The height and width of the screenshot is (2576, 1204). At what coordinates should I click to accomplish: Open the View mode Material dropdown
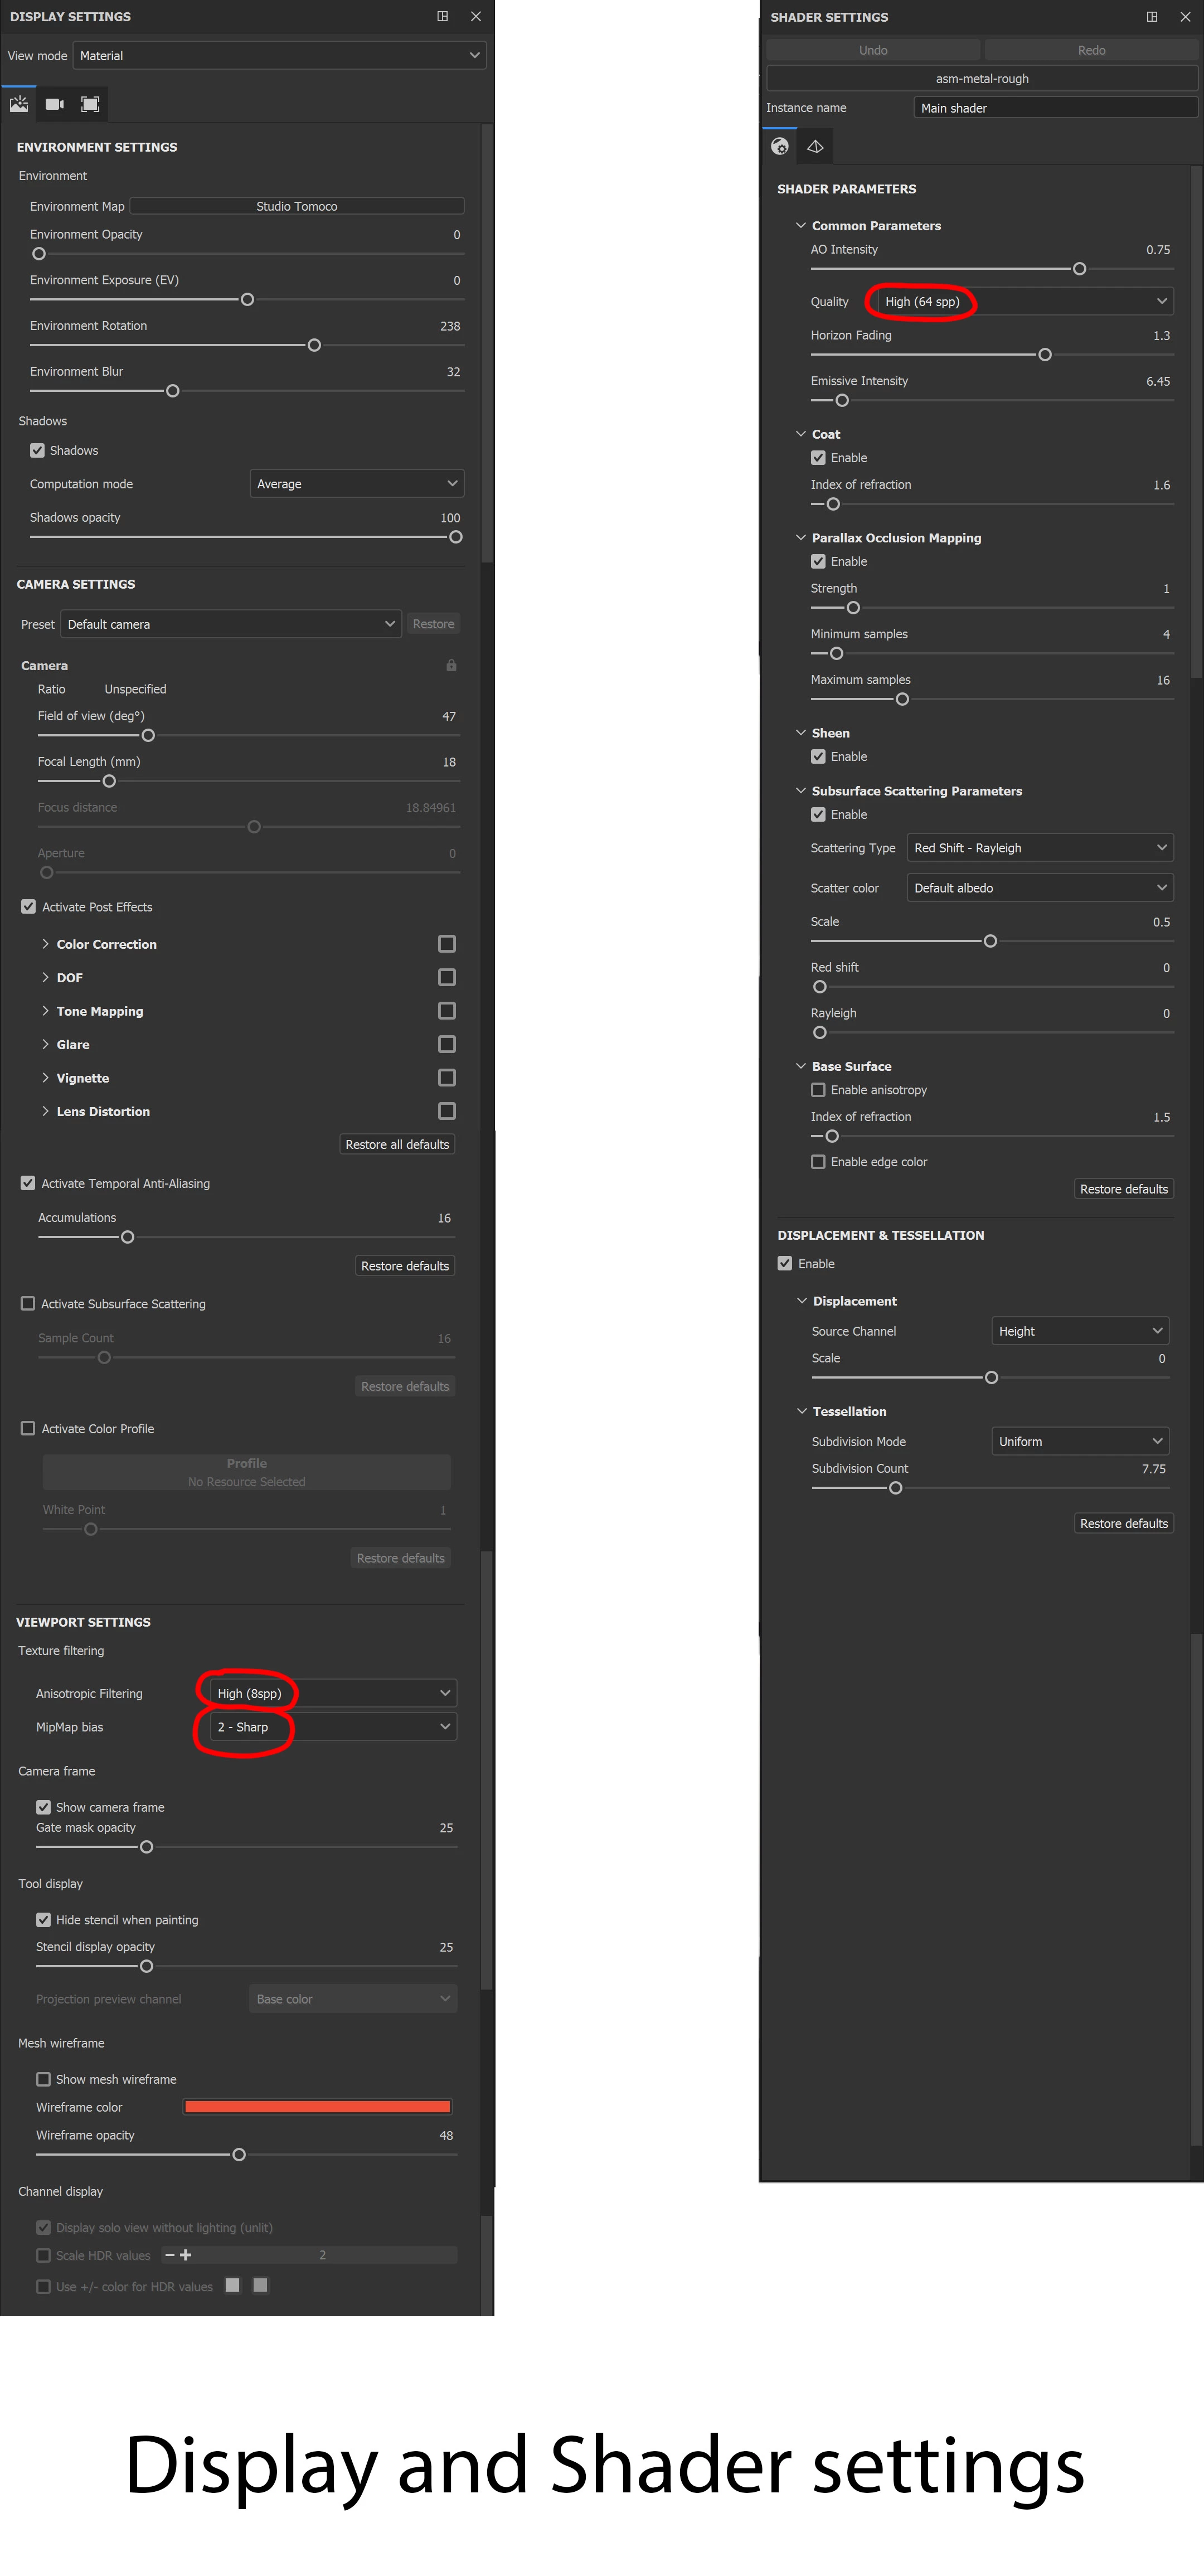[x=279, y=56]
